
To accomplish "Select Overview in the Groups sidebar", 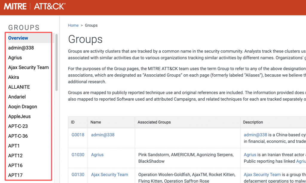I will 18,38.
